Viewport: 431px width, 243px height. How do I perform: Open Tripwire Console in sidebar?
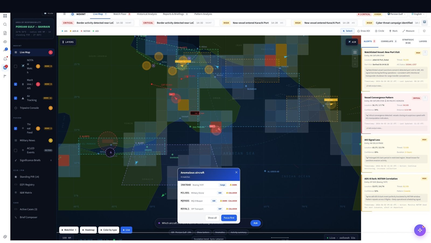(x=34, y=108)
